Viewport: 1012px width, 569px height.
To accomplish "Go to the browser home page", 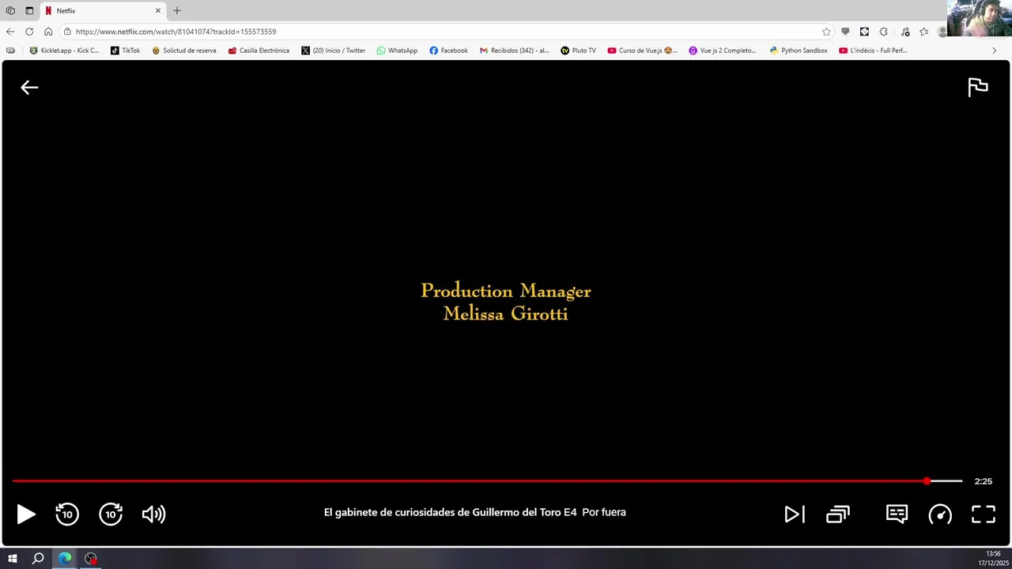I will click(x=48, y=32).
